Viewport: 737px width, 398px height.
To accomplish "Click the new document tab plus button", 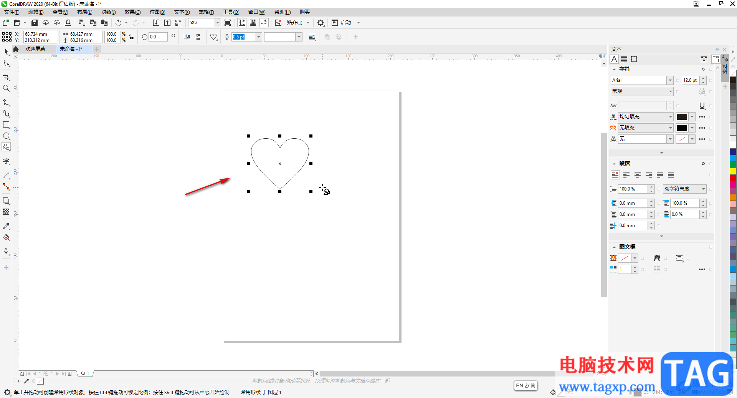I will 97,49.
